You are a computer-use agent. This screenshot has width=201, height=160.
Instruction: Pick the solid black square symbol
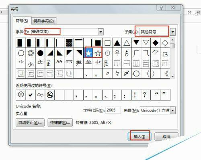(x=98, y=43)
